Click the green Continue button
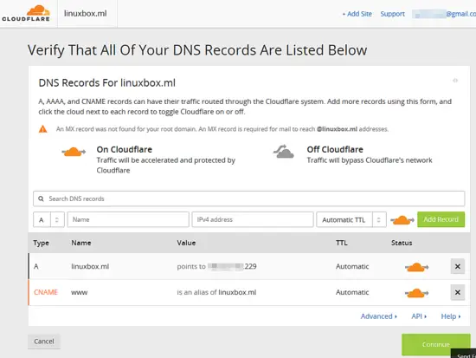 point(436,344)
